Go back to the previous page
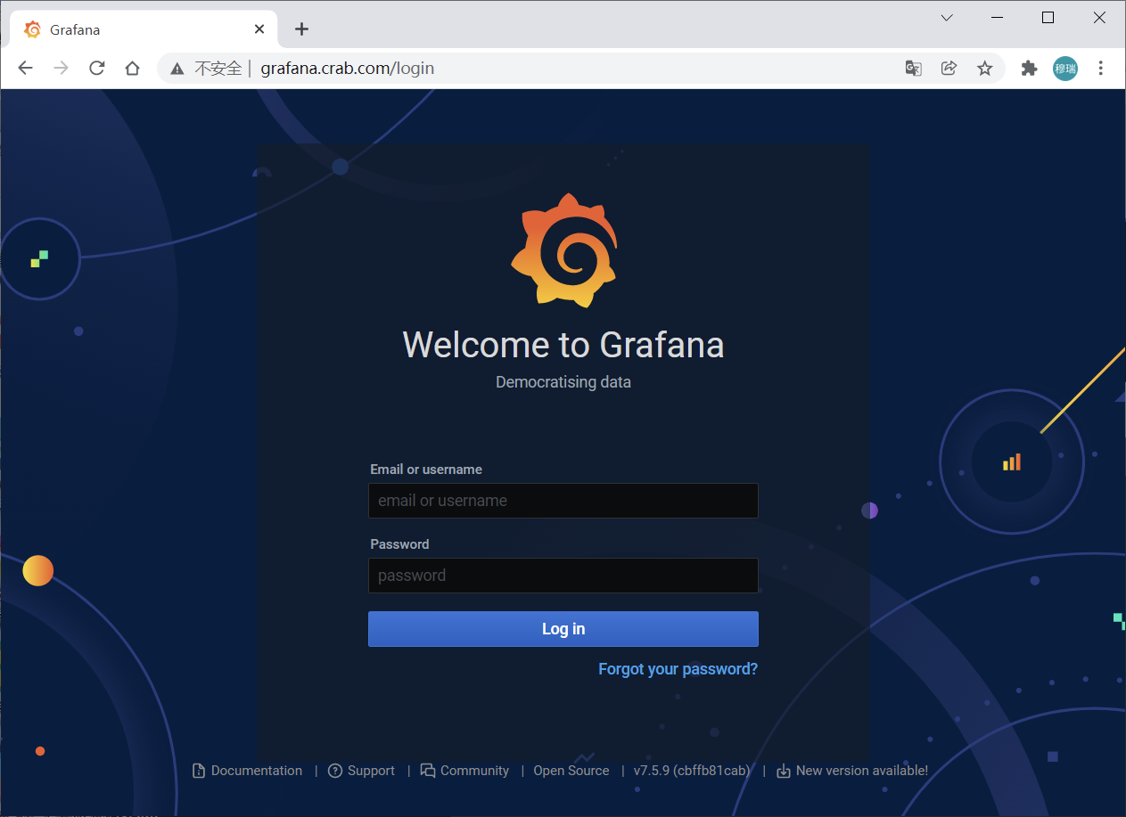Viewport: 1126px width, 817px height. click(25, 69)
